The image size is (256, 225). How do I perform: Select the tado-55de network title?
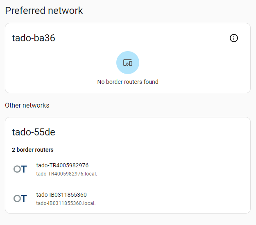pos(34,132)
